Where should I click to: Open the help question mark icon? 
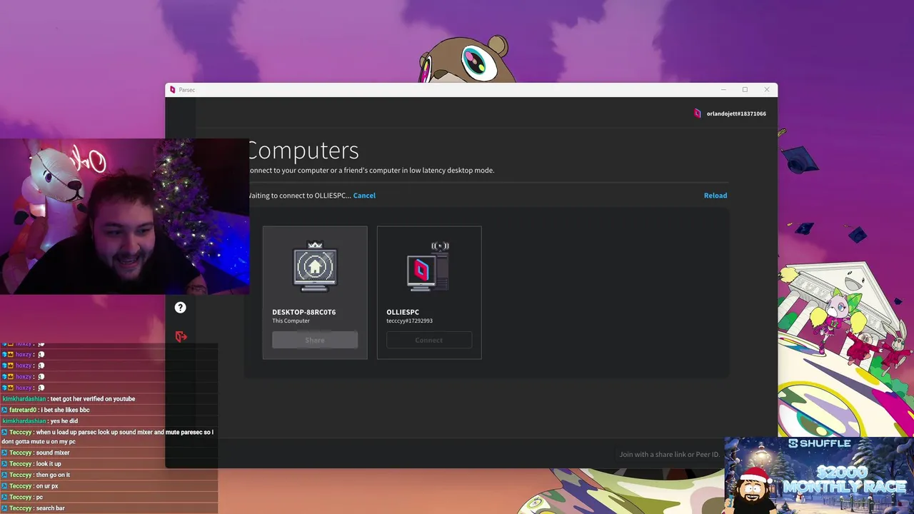click(180, 307)
